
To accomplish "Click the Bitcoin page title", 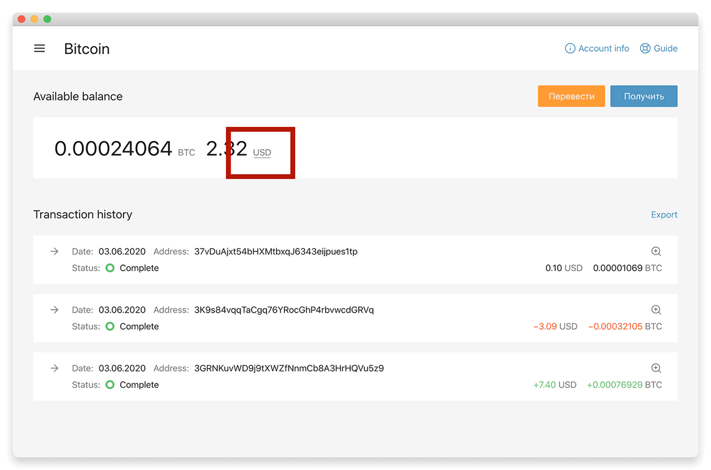I will 87,49.
